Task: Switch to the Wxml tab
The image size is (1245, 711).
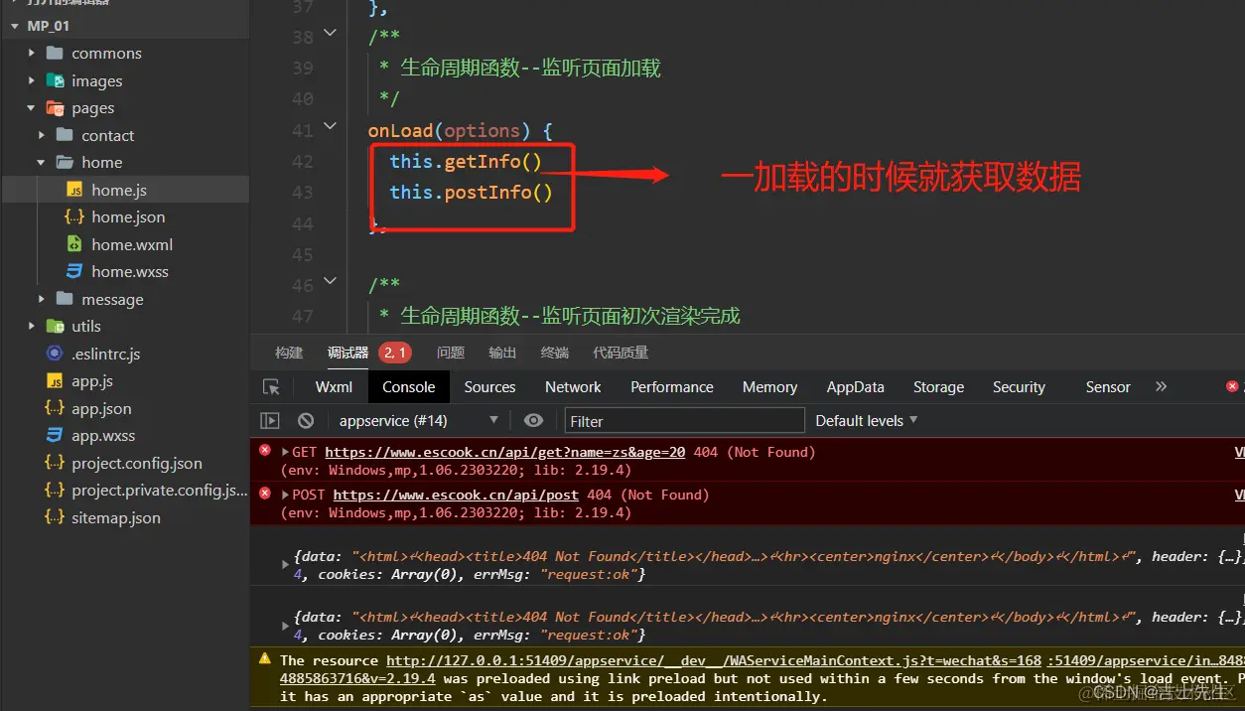Action: pos(334,387)
